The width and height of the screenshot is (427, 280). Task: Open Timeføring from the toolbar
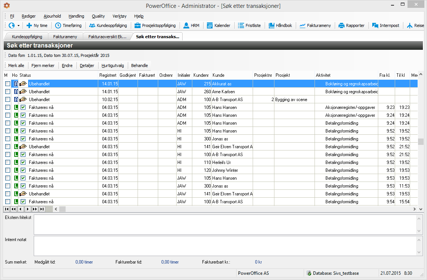point(68,25)
